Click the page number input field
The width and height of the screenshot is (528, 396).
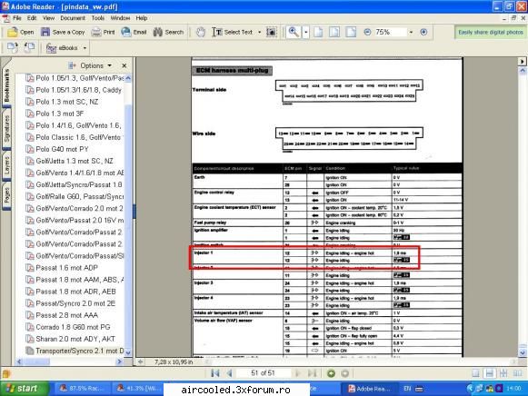point(263,373)
